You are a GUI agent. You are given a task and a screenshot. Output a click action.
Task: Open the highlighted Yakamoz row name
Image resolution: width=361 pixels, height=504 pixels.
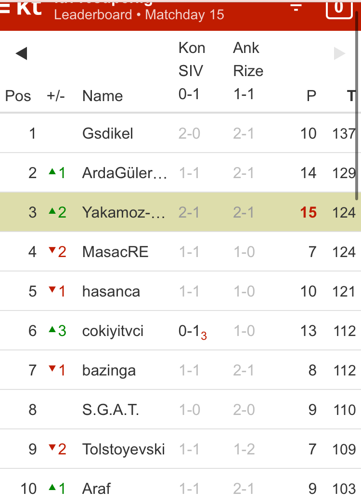[x=124, y=212]
